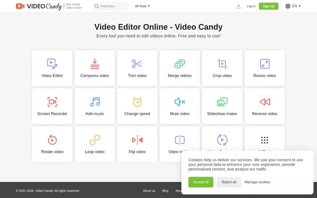Click the Crop video label
317x198 pixels.
pos(222,76)
